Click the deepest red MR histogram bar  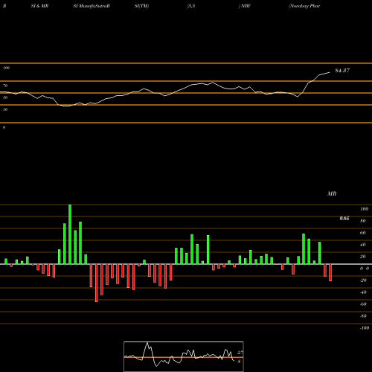pyautogui.click(x=97, y=283)
